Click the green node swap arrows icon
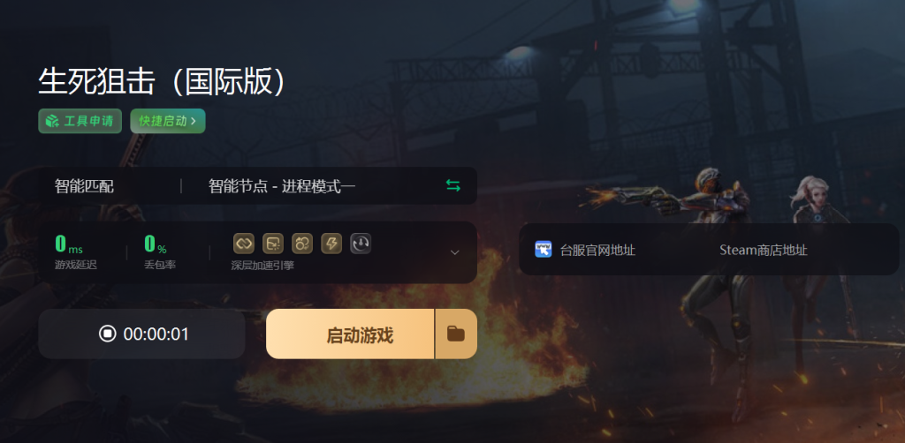The height and width of the screenshot is (443, 905). (x=453, y=185)
